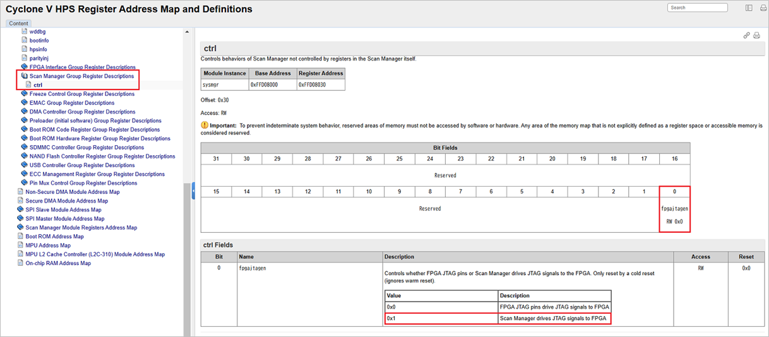Click the page icon next to bootinfo
The width and height of the screenshot is (769, 337).
click(x=25, y=40)
